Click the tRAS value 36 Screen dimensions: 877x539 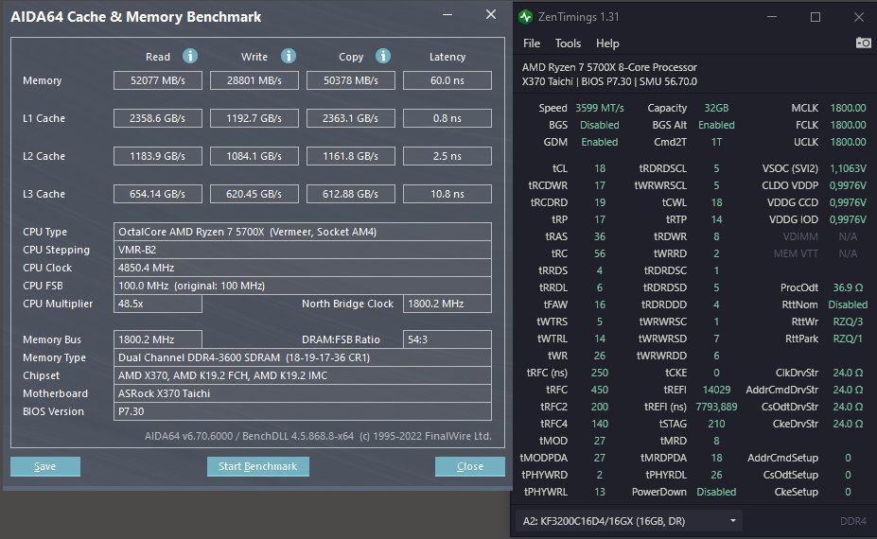pos(600,236)
